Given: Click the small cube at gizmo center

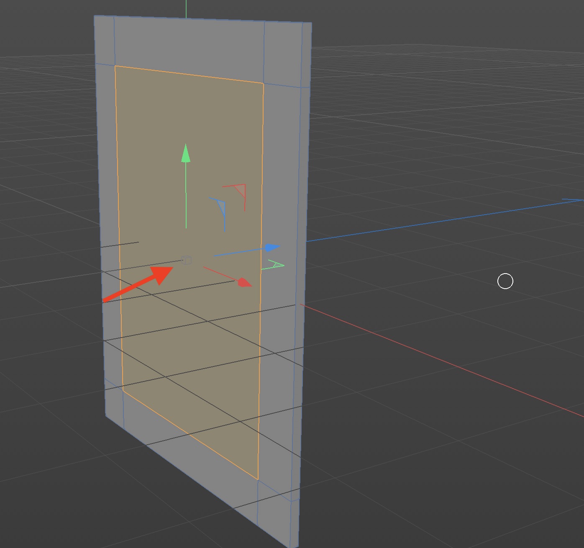Looking at the screenshot, I should click(187, 261).
